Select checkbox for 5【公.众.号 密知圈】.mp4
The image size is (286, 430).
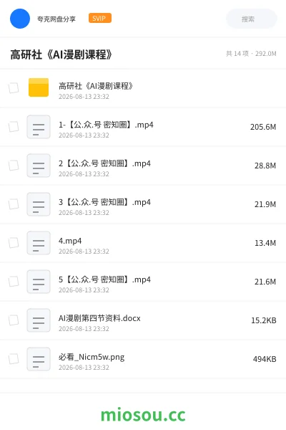click(x=14, y=282)
